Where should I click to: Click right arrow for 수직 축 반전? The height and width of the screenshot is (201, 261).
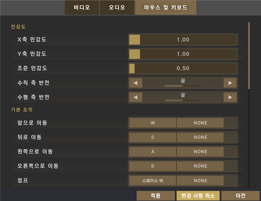click(x=230, y=83)
